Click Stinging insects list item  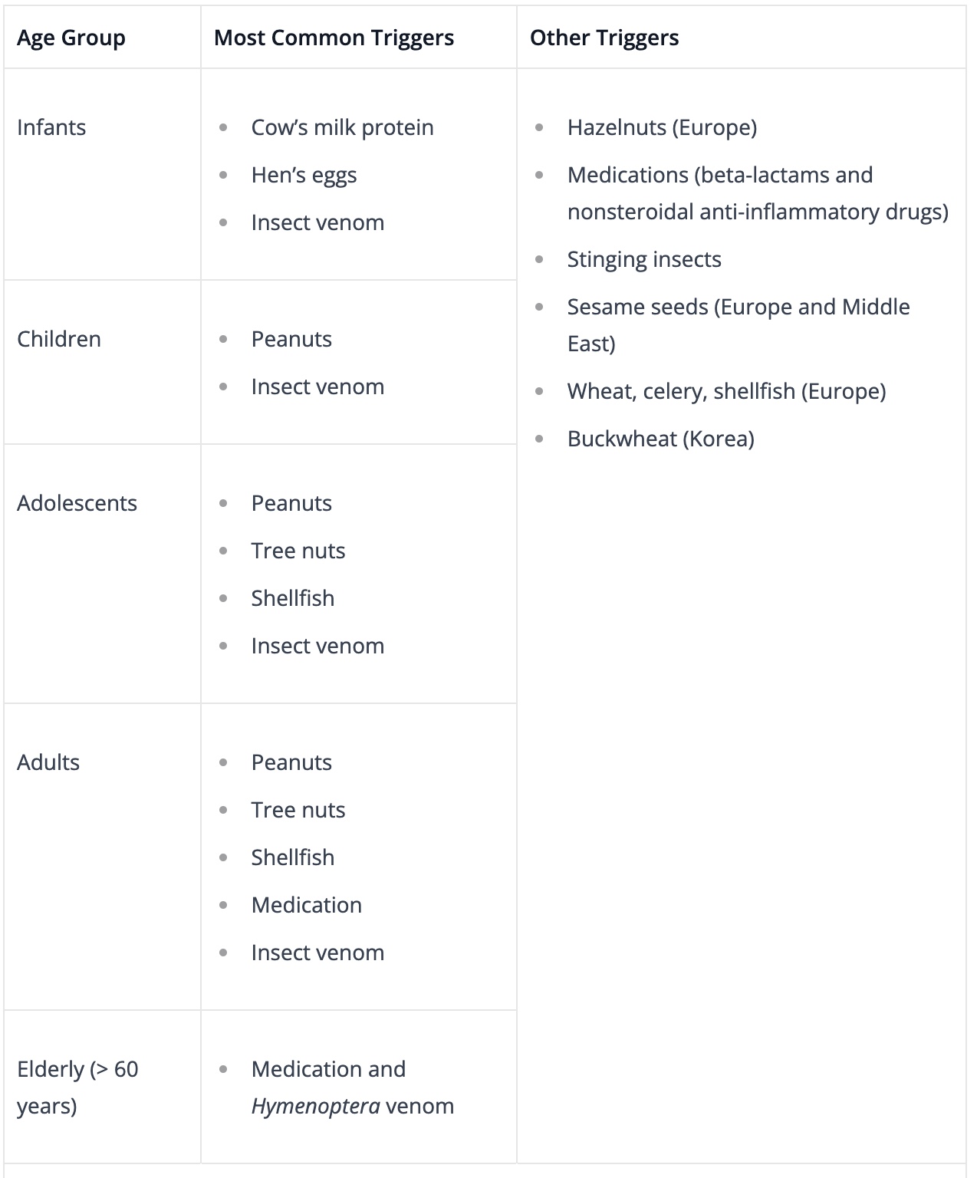click(644, 259)
